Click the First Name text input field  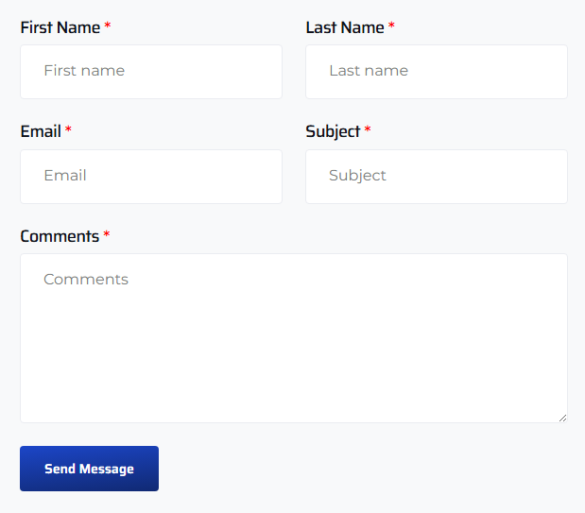[x=151, y=72]
